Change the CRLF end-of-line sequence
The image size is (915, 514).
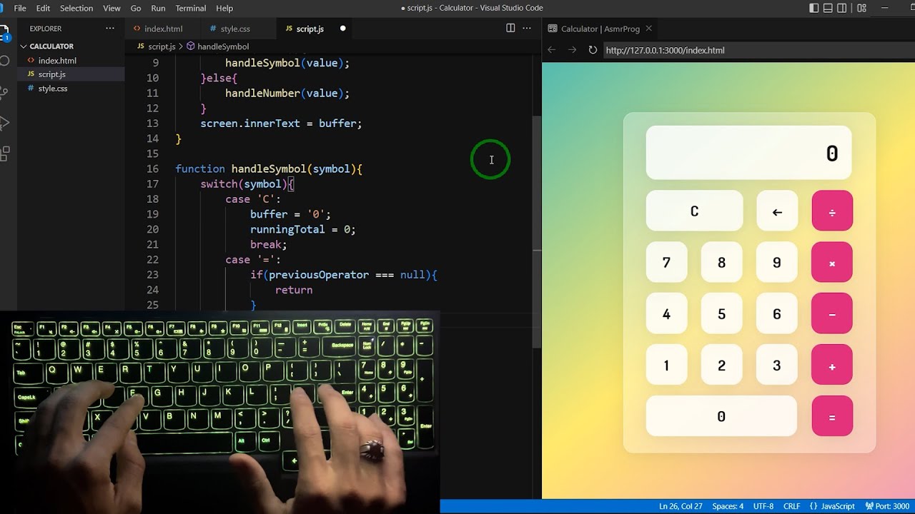click(791, 506)
